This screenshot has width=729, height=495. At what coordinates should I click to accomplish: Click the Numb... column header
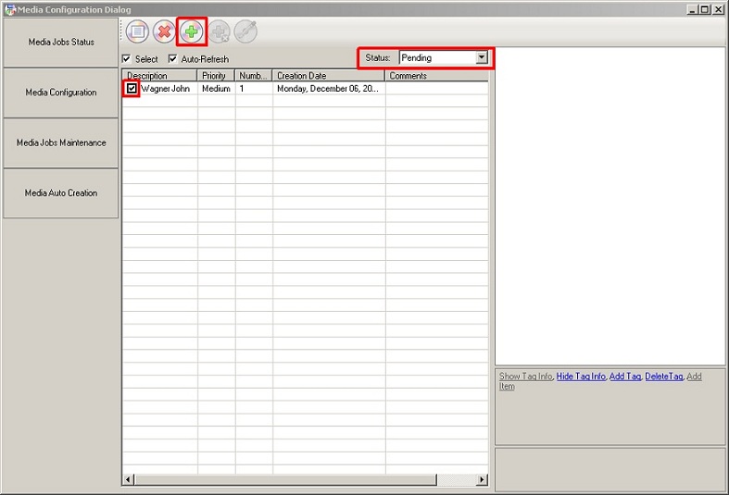[x=254, y=76]
